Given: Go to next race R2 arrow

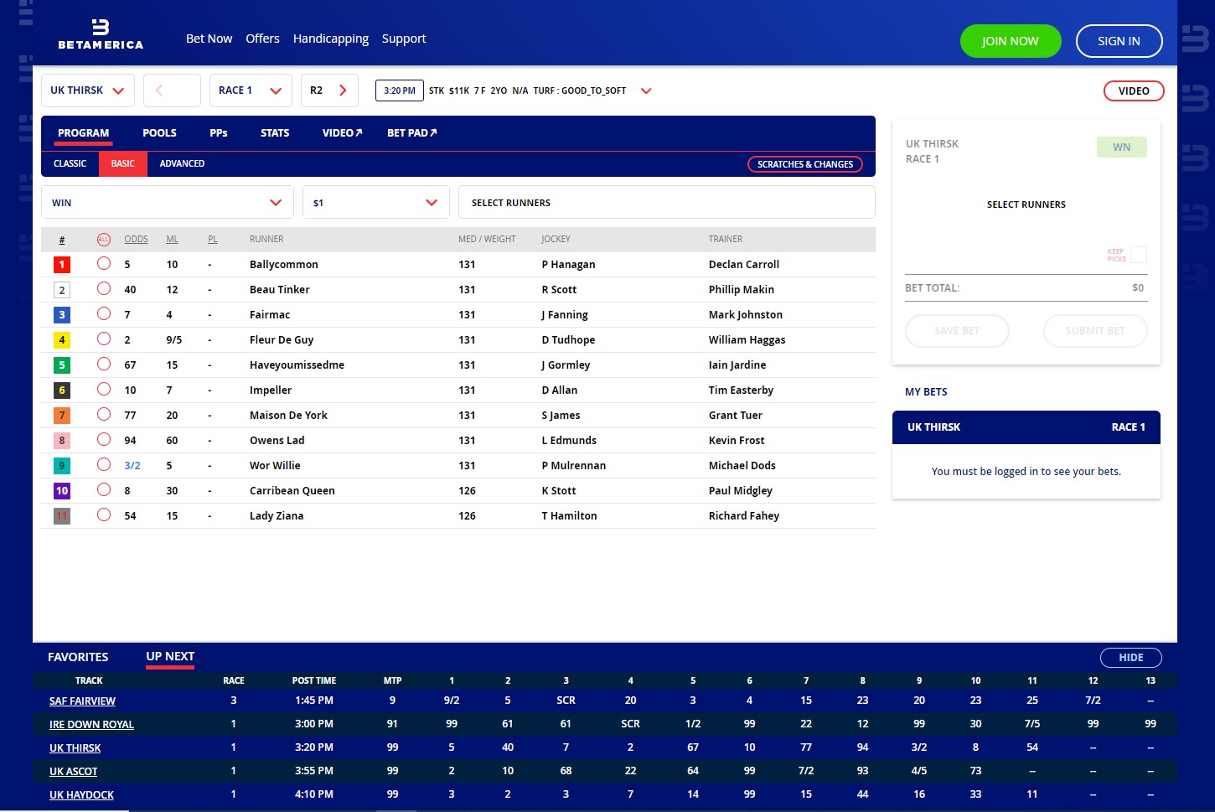Looking at the screenshot, I should [329, 91].
